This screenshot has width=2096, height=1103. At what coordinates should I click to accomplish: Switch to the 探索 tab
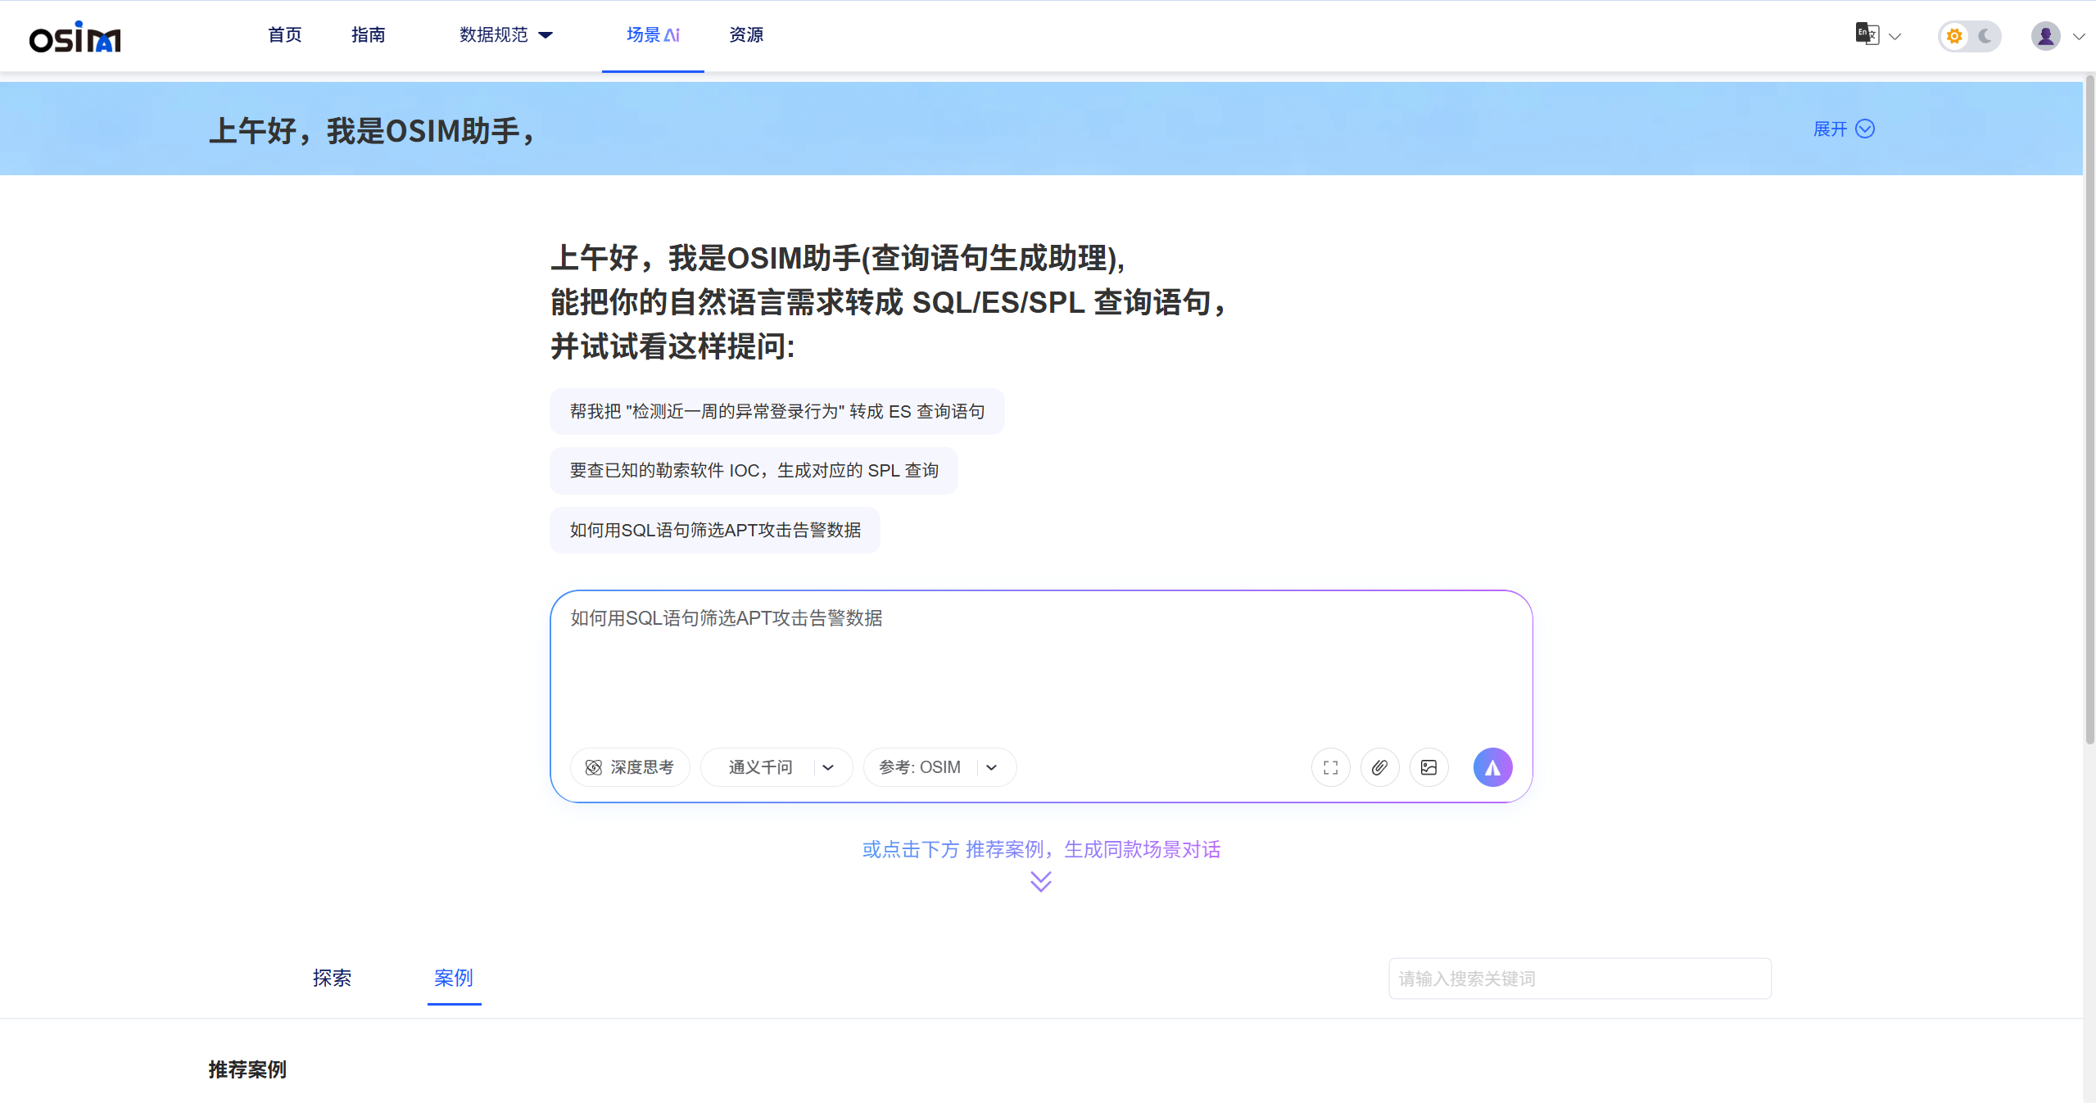coord(332,978)
